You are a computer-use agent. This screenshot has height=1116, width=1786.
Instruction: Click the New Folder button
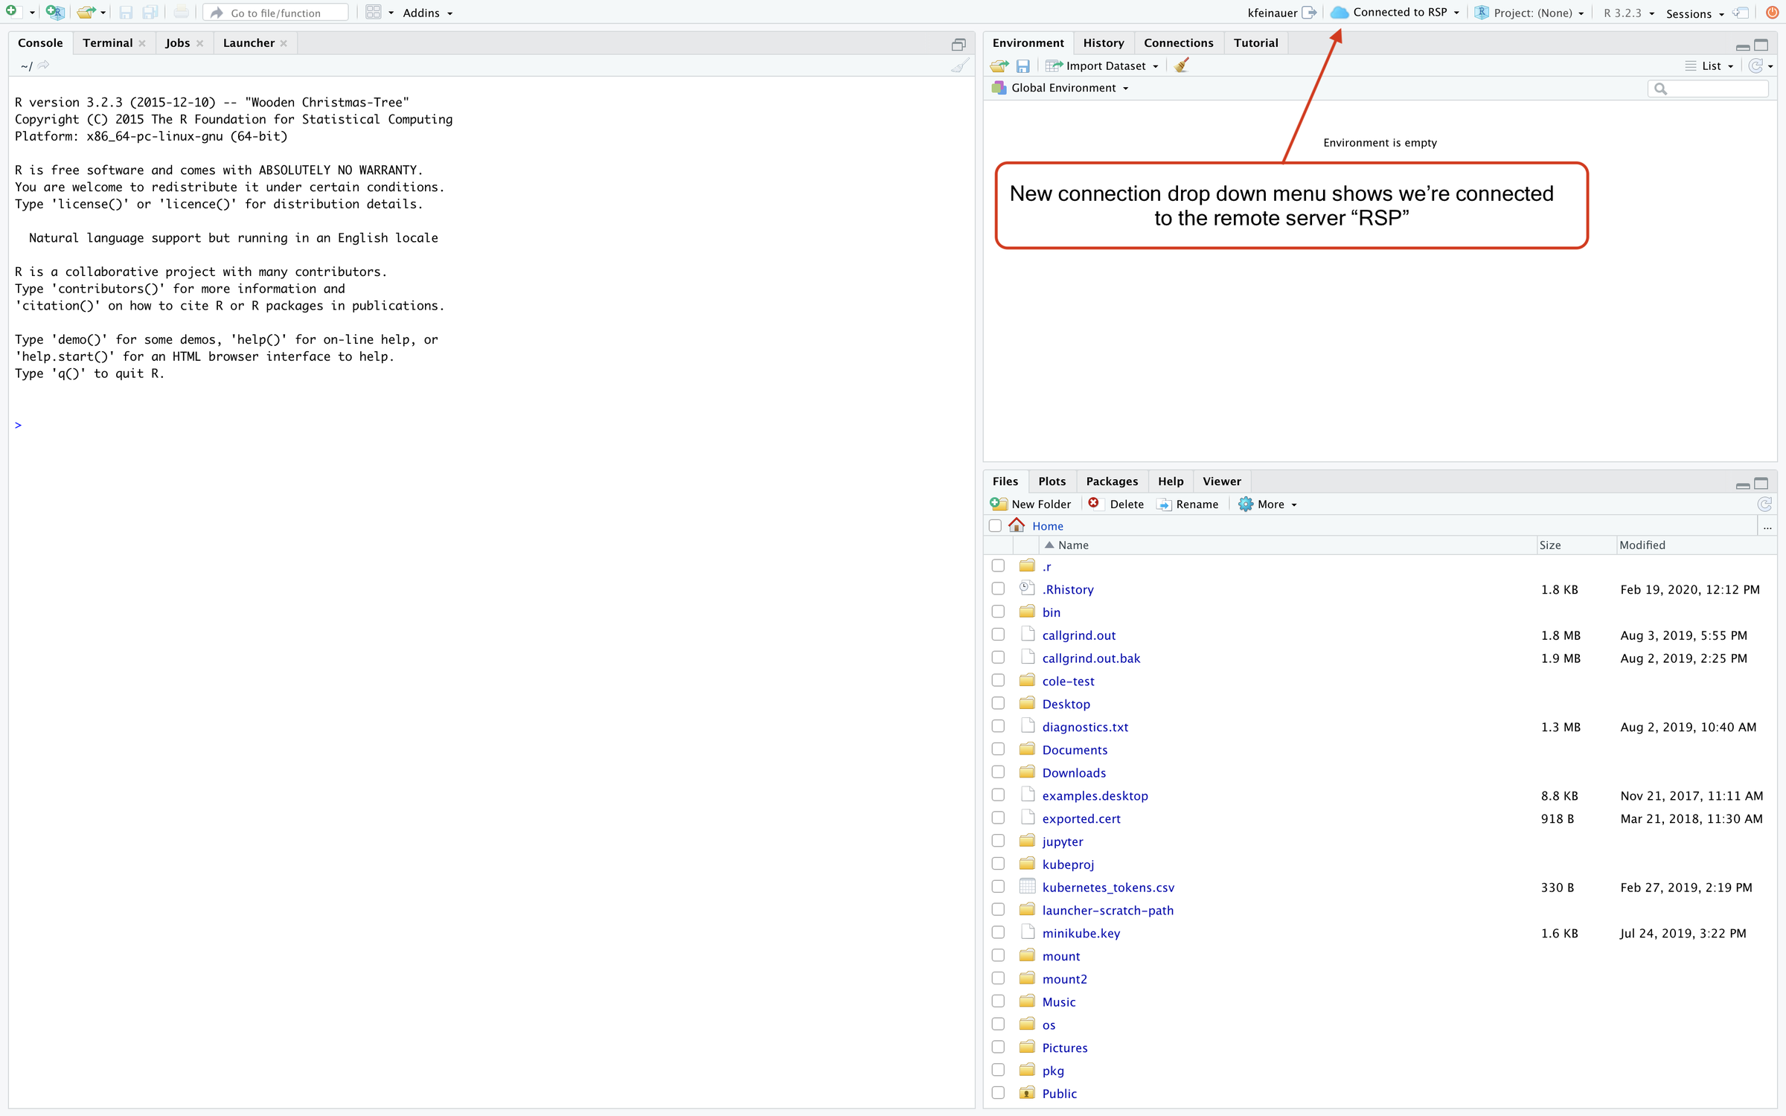1031,504
